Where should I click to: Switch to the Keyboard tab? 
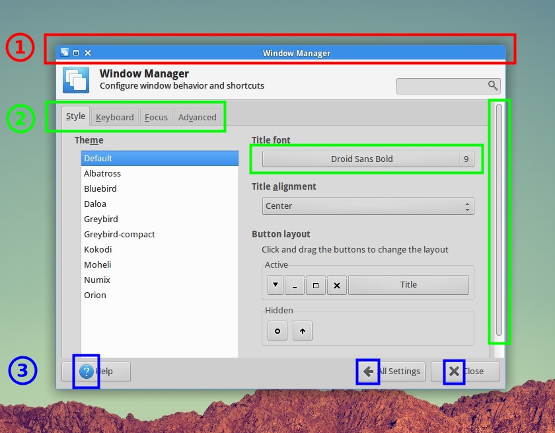pyautogui.click(x=114, y=117)
